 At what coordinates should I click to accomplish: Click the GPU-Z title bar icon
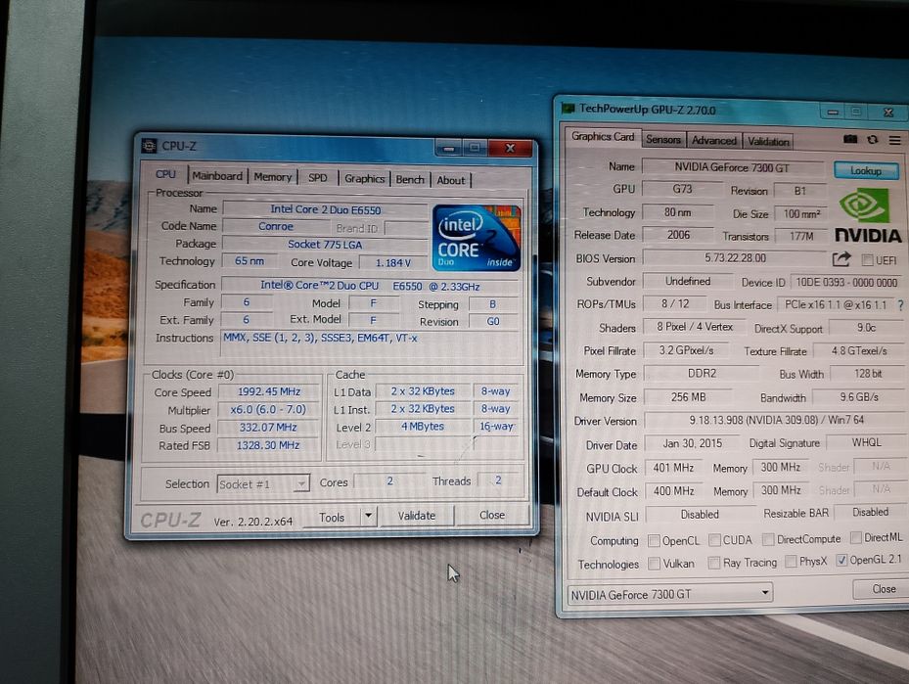(568, 109)
